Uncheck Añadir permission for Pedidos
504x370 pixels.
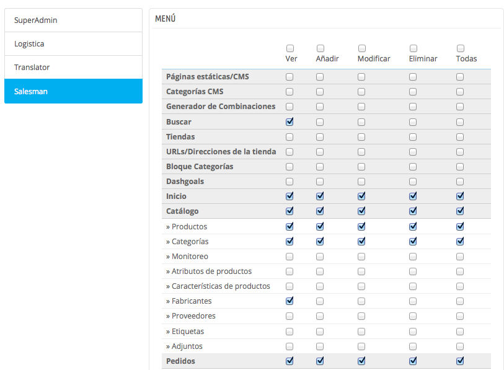tap(320, 361)
